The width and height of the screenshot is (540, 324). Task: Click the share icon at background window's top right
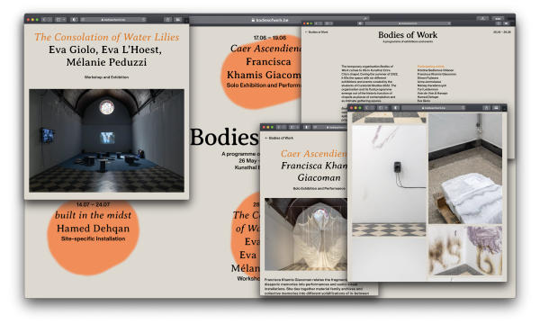[x=482, y=19]
